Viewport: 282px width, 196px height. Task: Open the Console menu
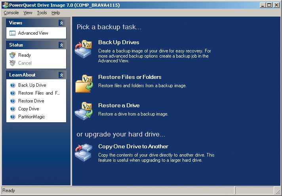[11, 13]
